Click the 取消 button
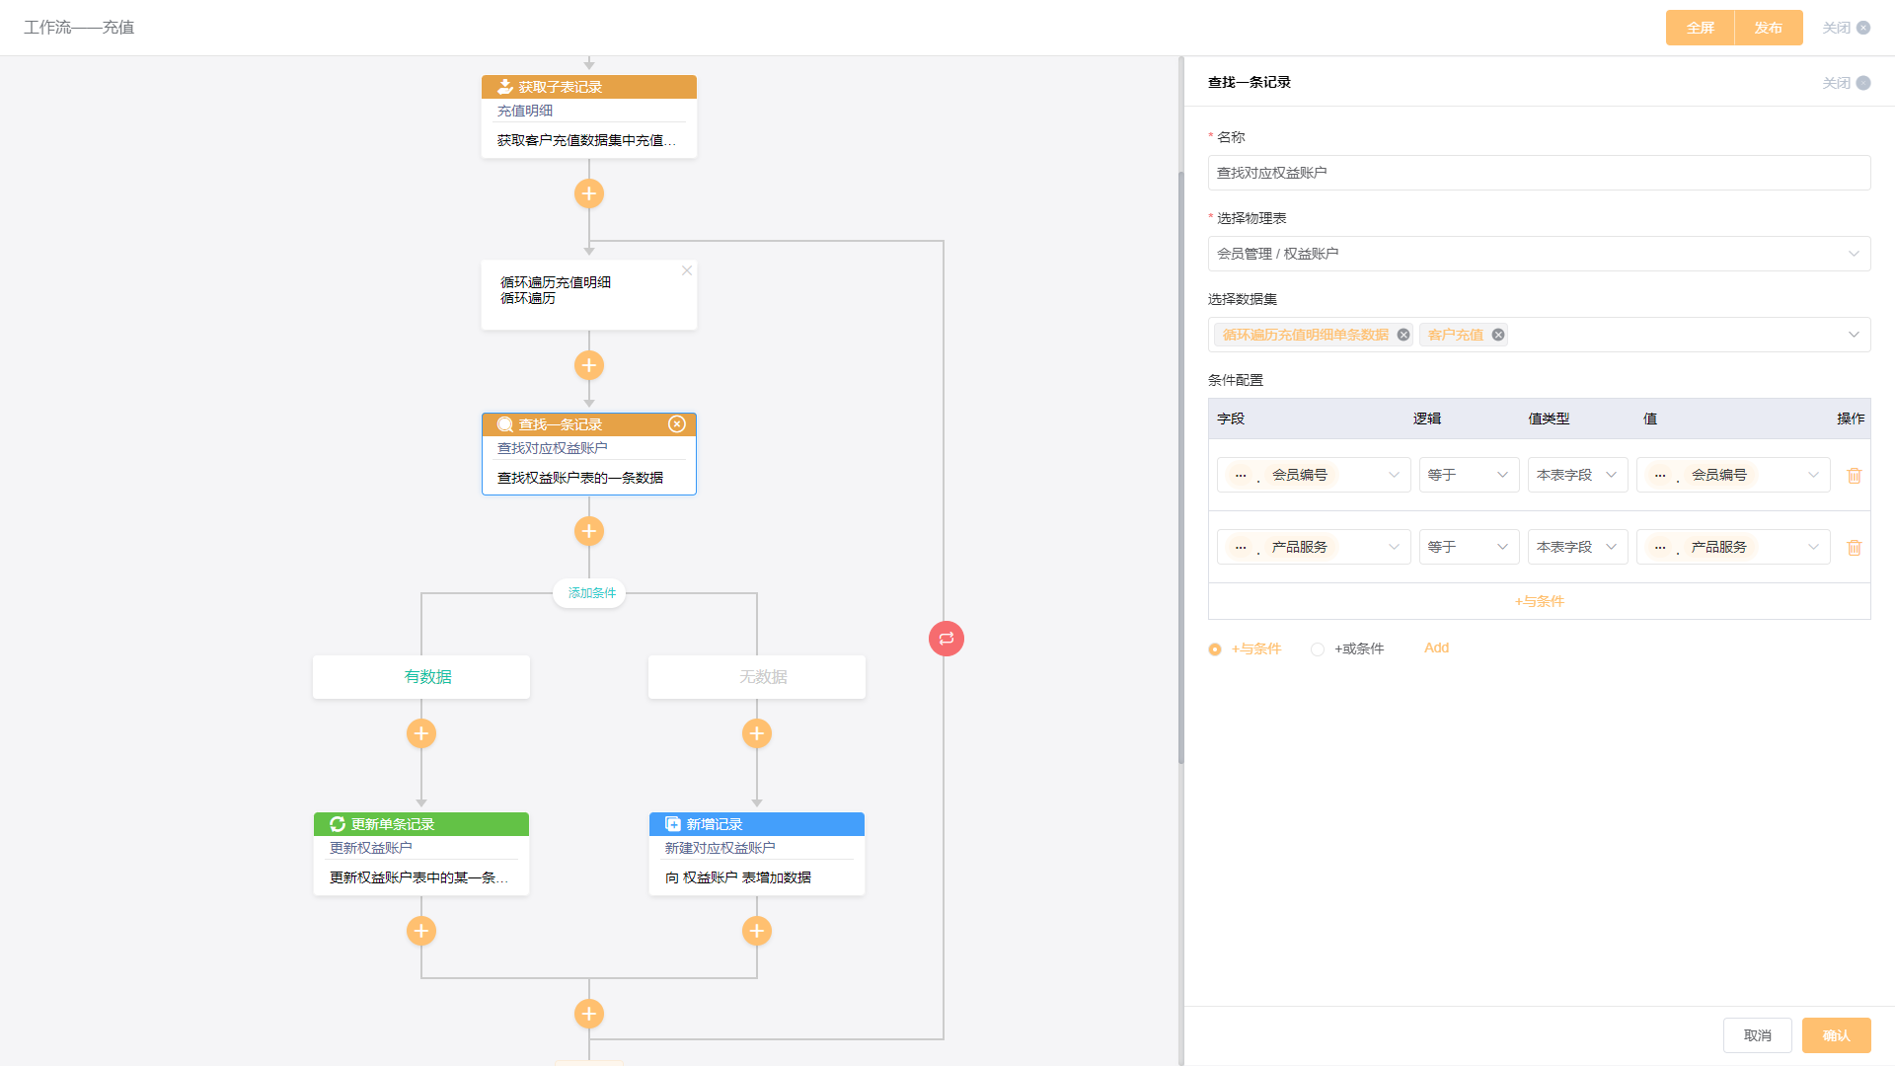This screenshot has height=1066, width=1895. click(x=1757, y=1035)
